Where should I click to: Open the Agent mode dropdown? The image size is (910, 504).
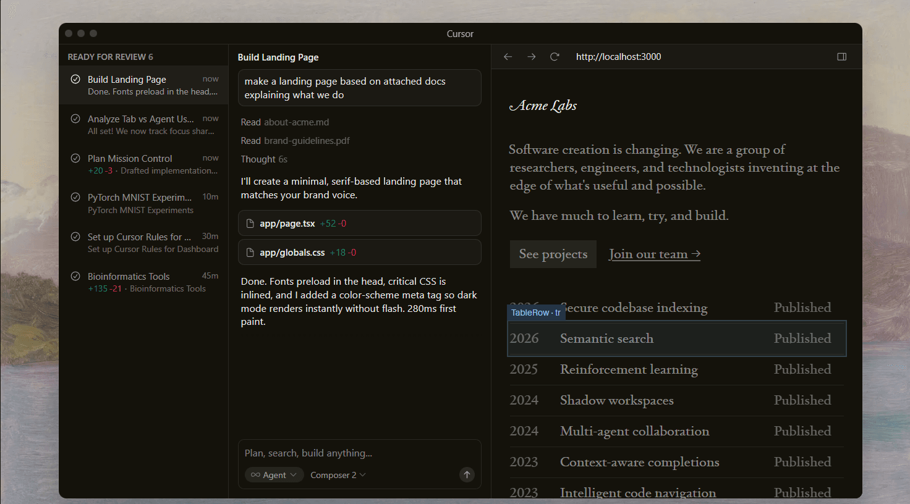(x=274, y=474)
